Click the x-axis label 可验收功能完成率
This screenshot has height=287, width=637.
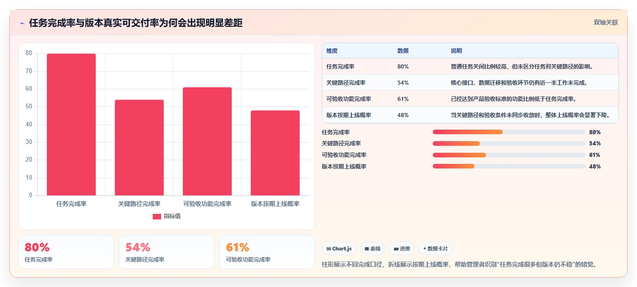[207, 204]
